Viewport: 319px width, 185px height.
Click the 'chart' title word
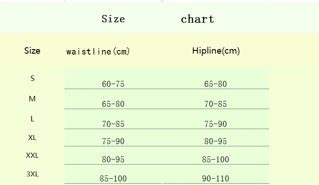tap(197, 19)
